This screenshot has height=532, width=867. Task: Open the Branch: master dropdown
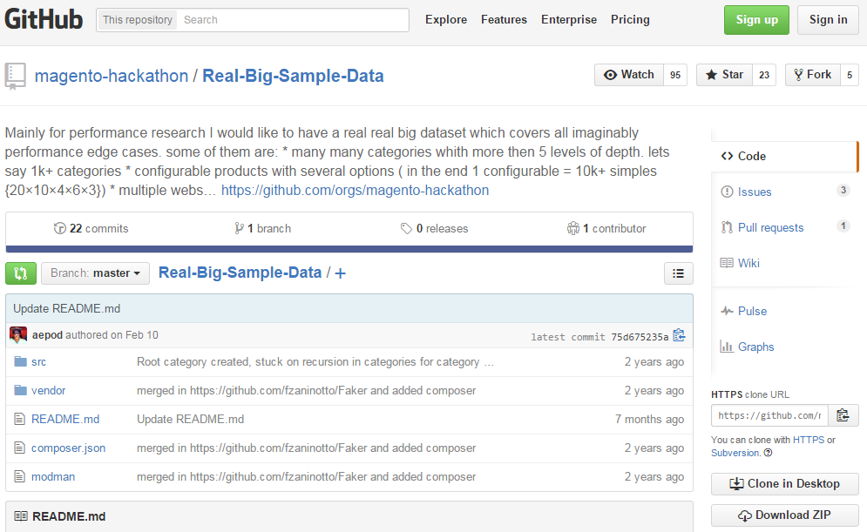95,273
